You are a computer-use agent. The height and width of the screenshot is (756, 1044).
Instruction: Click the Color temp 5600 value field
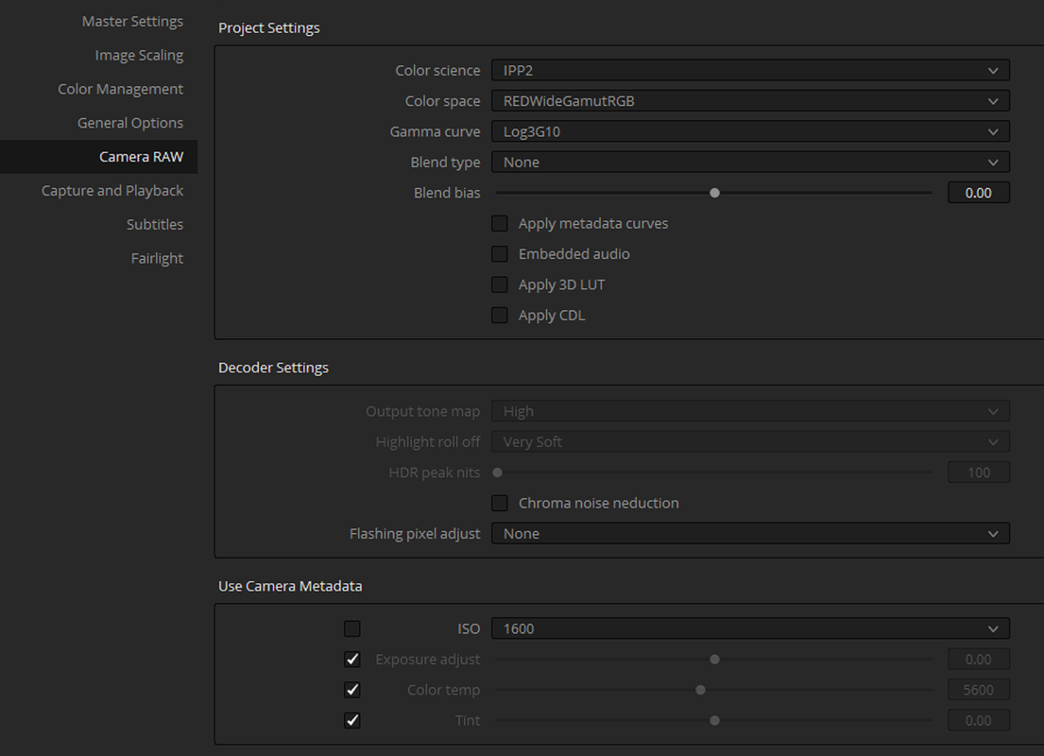(979, 690)
